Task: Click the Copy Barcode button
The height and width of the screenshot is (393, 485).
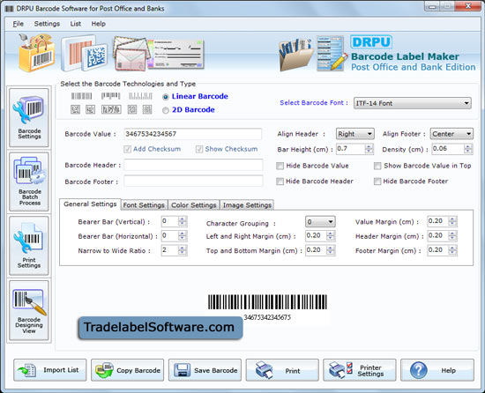Action: (128, 370)
